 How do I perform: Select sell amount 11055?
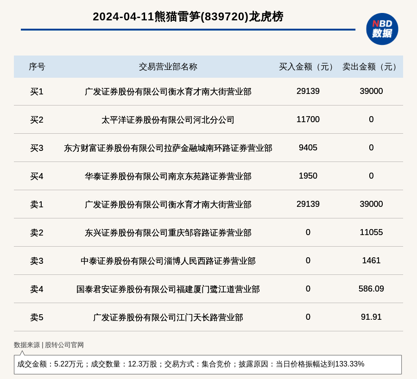tap(371, 232)
